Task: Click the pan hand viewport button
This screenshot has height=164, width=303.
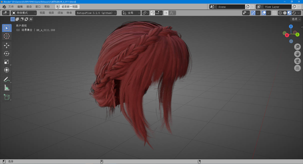Action: pyautogui.click(x=297, y=54)
